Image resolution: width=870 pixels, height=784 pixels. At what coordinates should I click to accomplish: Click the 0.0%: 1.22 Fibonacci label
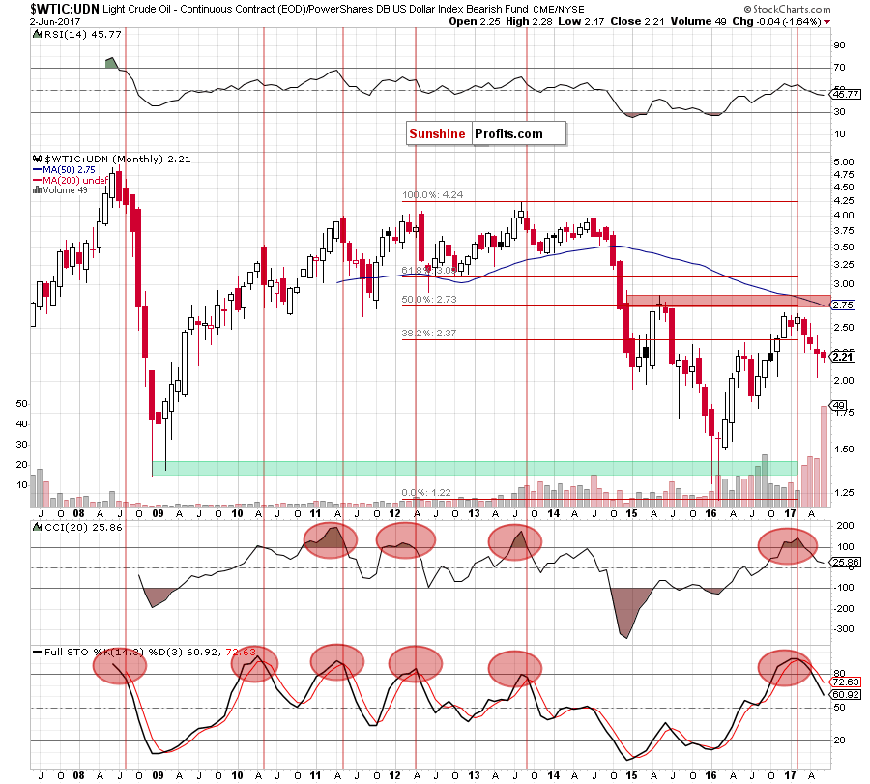click(426, 492)
